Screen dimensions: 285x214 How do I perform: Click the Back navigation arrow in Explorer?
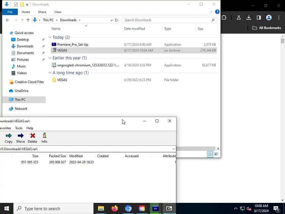point(8,20)
